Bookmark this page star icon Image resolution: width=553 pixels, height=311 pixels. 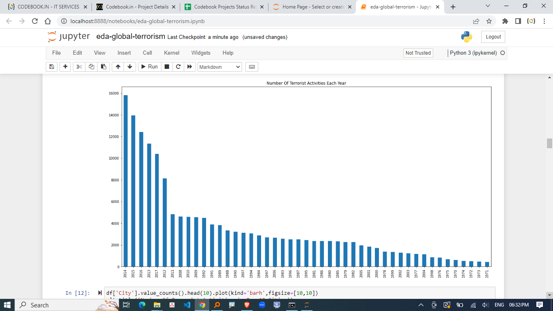489,21
